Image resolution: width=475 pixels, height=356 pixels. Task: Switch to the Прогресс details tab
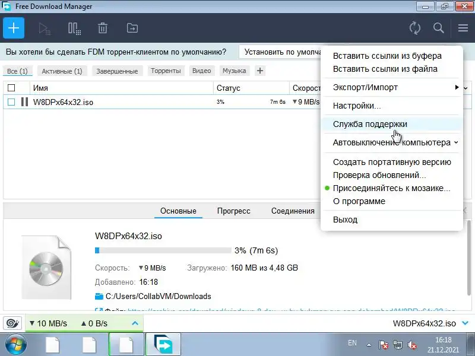[233, 211]
